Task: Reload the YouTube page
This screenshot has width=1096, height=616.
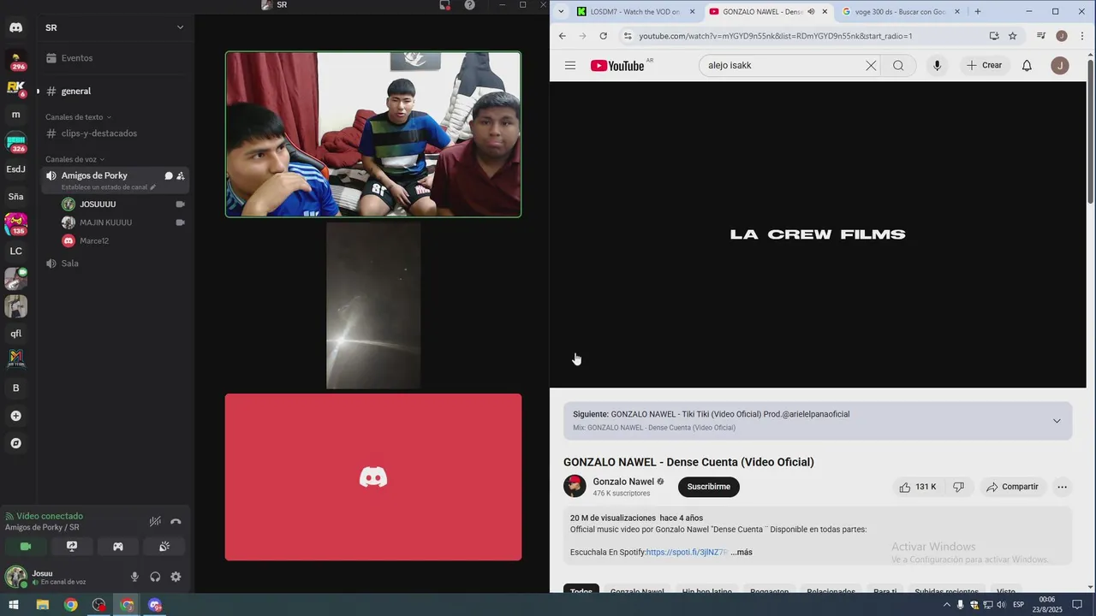Action: click(x=603, y=36)
